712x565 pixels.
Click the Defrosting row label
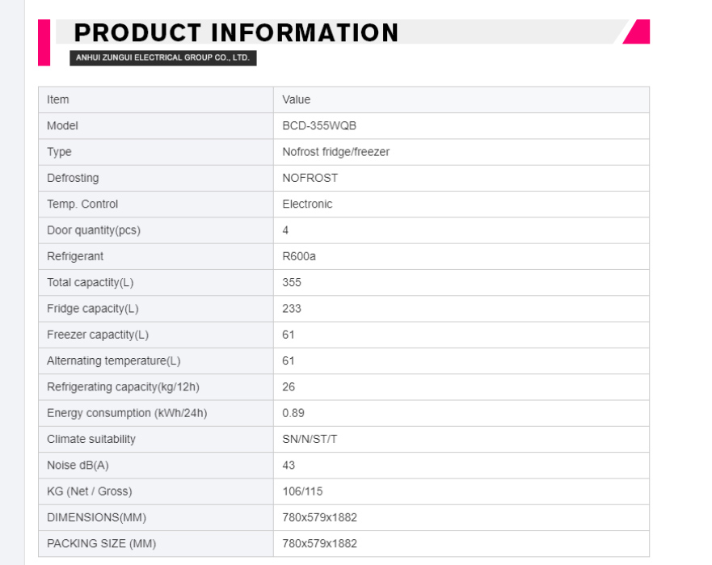coord(73,178)
